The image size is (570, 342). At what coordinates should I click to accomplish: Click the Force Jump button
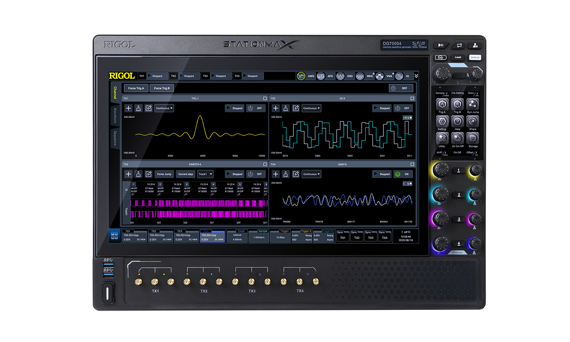[x=164, y=174]
